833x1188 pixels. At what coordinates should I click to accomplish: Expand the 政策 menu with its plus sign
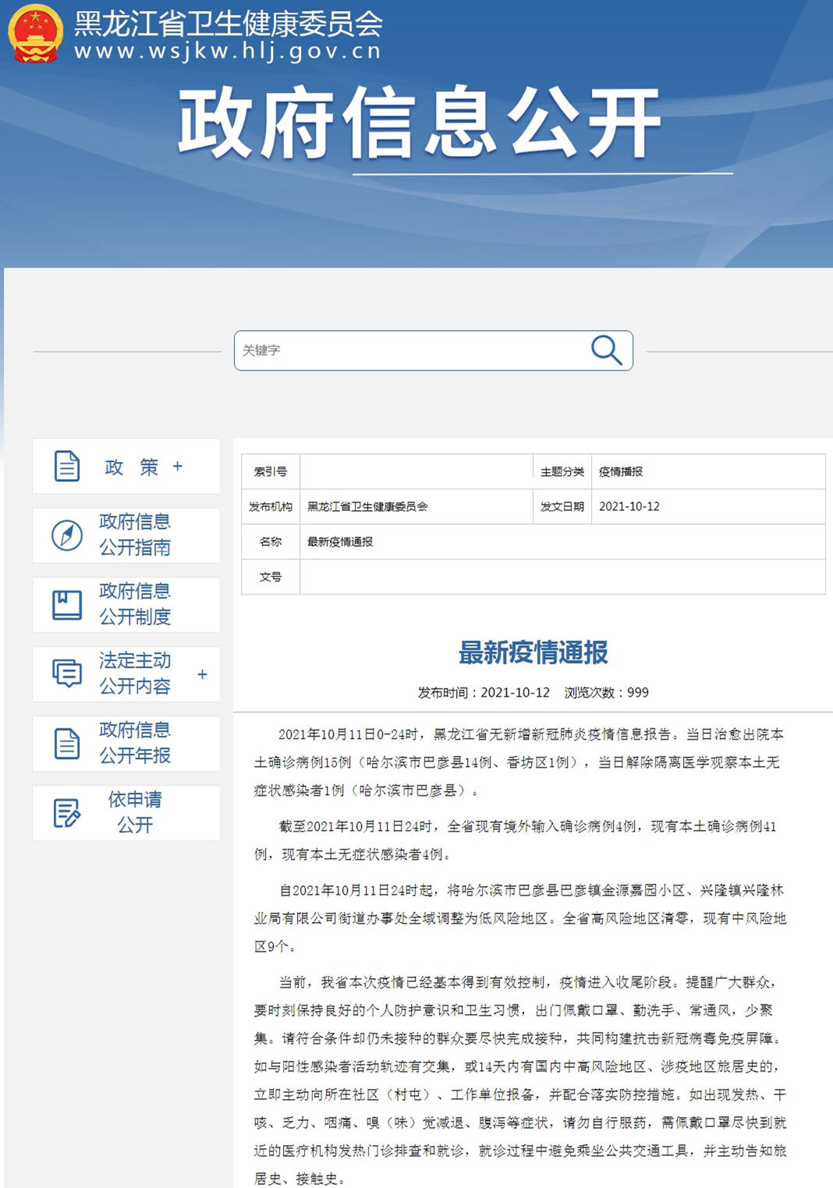tap(178, 466)
